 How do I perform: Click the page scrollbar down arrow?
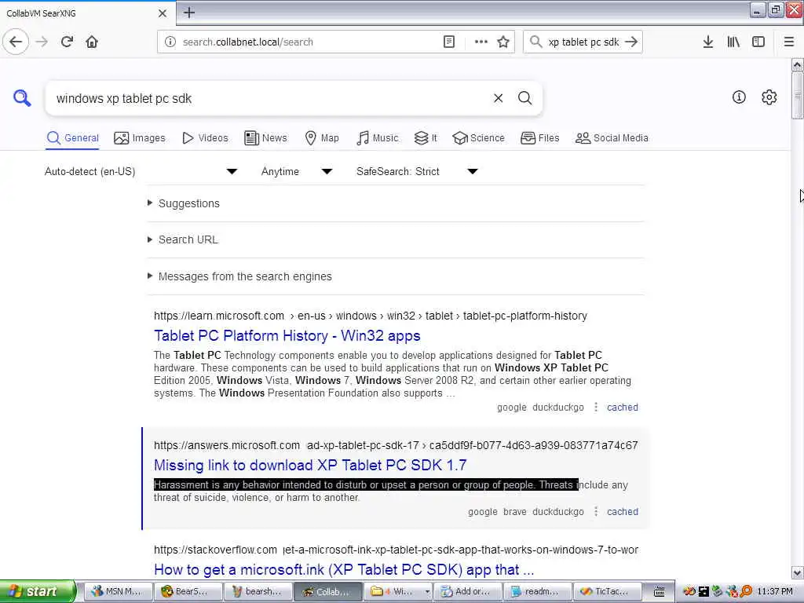[797, 572]
